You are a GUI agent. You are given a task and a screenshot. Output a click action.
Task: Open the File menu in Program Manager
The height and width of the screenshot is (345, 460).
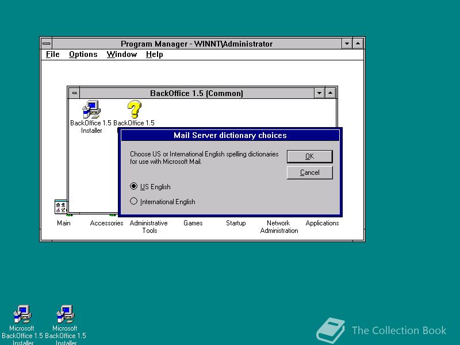tap(53, 55)
